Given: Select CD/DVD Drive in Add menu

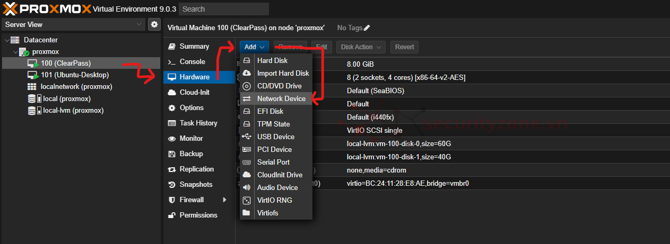Looking at the screenshot, I should (x=279, y=86).
